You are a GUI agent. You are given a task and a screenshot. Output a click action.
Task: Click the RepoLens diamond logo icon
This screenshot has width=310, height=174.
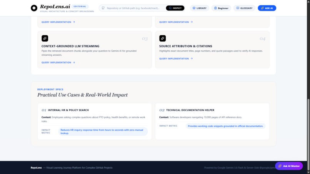point(34,8)
